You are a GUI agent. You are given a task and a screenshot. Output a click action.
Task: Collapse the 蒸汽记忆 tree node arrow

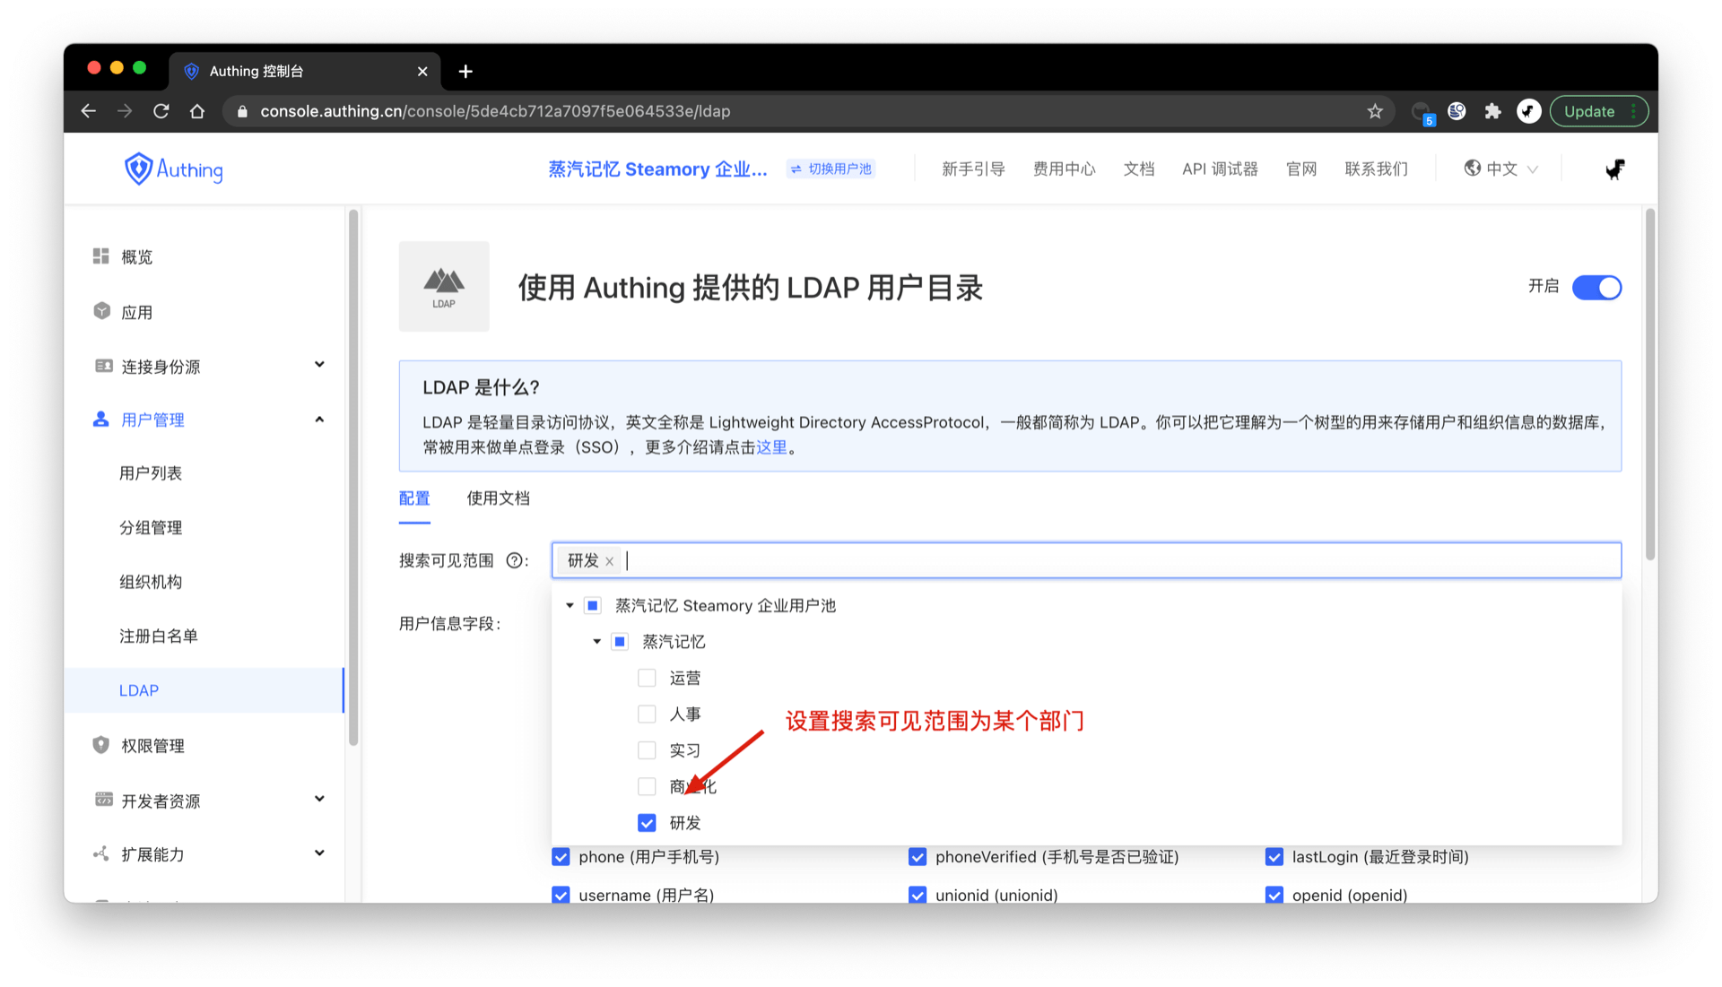point(596,642)
